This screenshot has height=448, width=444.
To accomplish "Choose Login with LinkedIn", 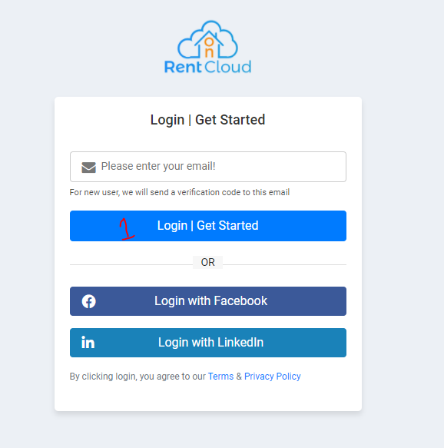I will tap(208, 343).
